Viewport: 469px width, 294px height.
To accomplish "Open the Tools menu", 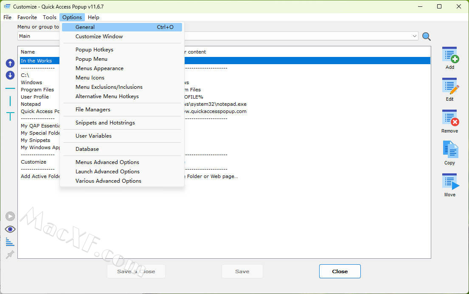I will click(x=50, y=17).
